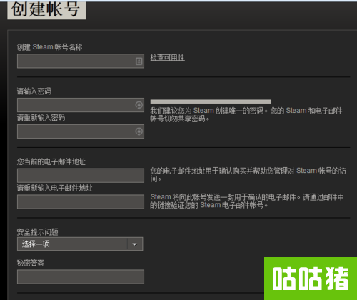The width and height of the screenshot is (357, 300).
Task: Click the 请重新输入密码 confirm password field
Action: click(x=81, y=131)
